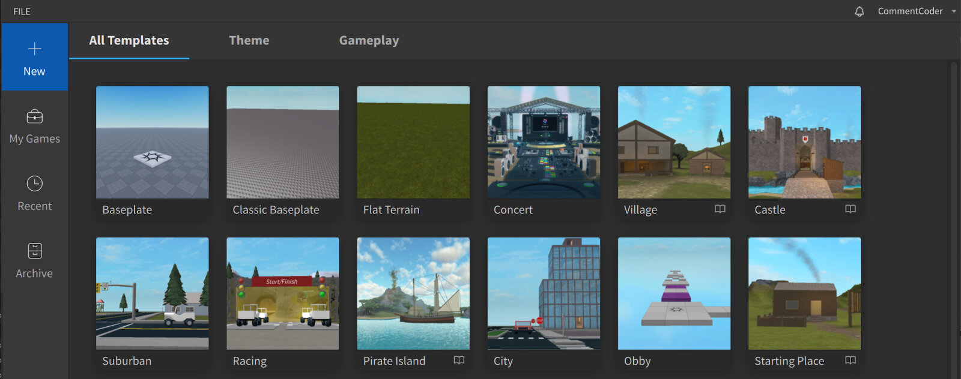Screen dimensions: 961x379
Task: Click the New plus icon in sidebar
Action: pyautogui.click(x=35, y=49)
